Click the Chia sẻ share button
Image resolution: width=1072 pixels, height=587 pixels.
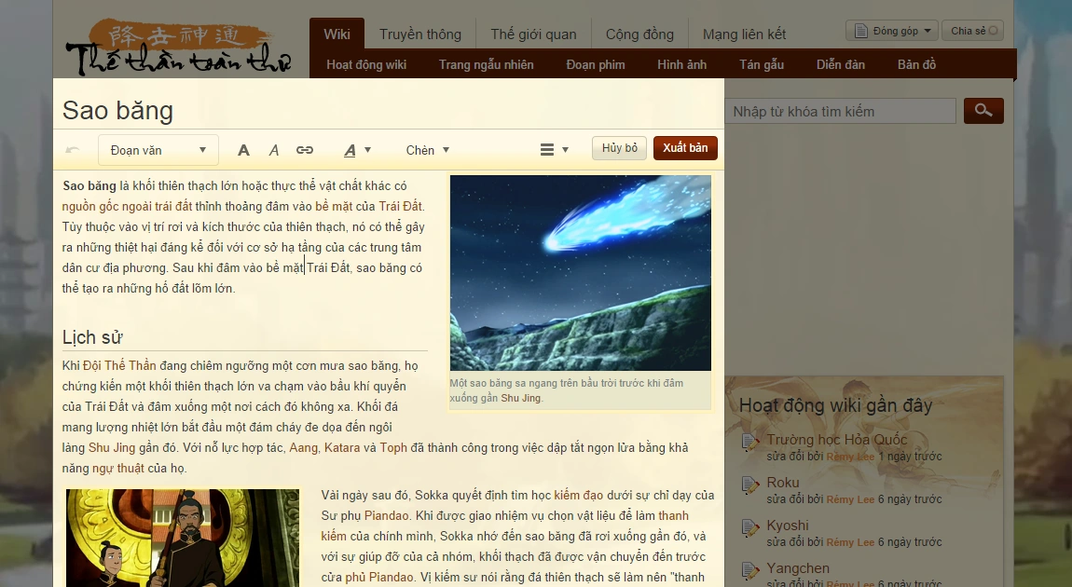pos(972,31)
